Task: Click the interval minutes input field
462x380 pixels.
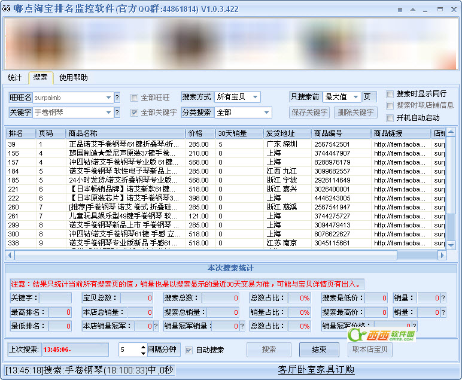Action: coord(129,349)
